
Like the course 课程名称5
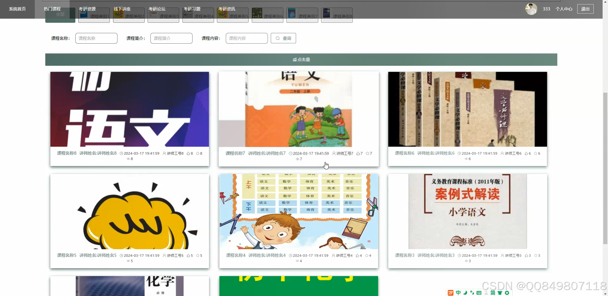tap(188, 256)
